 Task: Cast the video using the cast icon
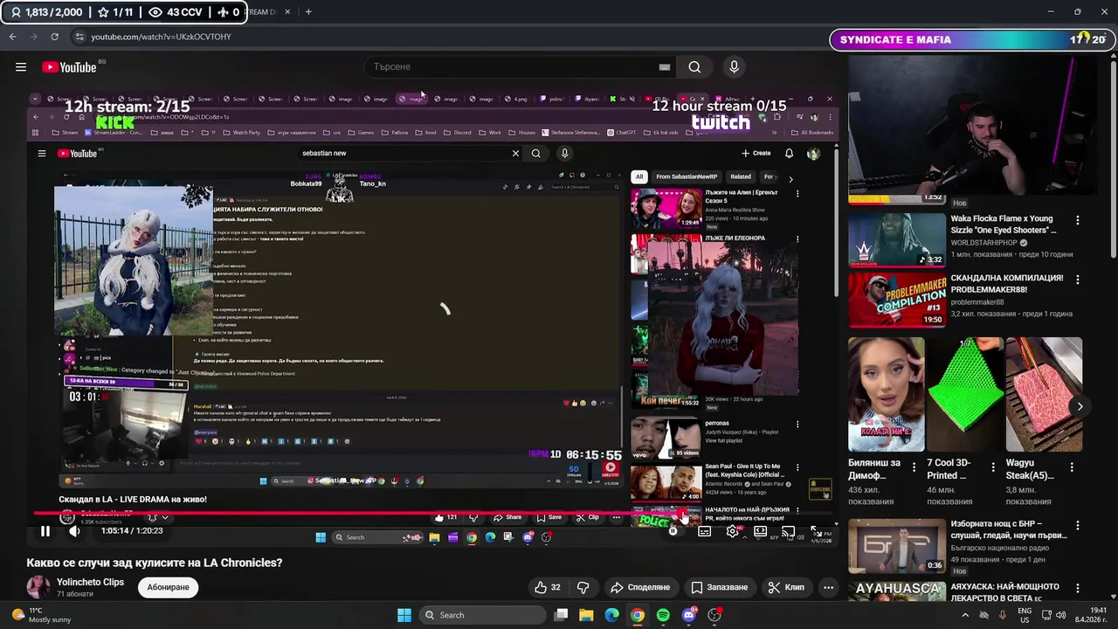(788, 531)
